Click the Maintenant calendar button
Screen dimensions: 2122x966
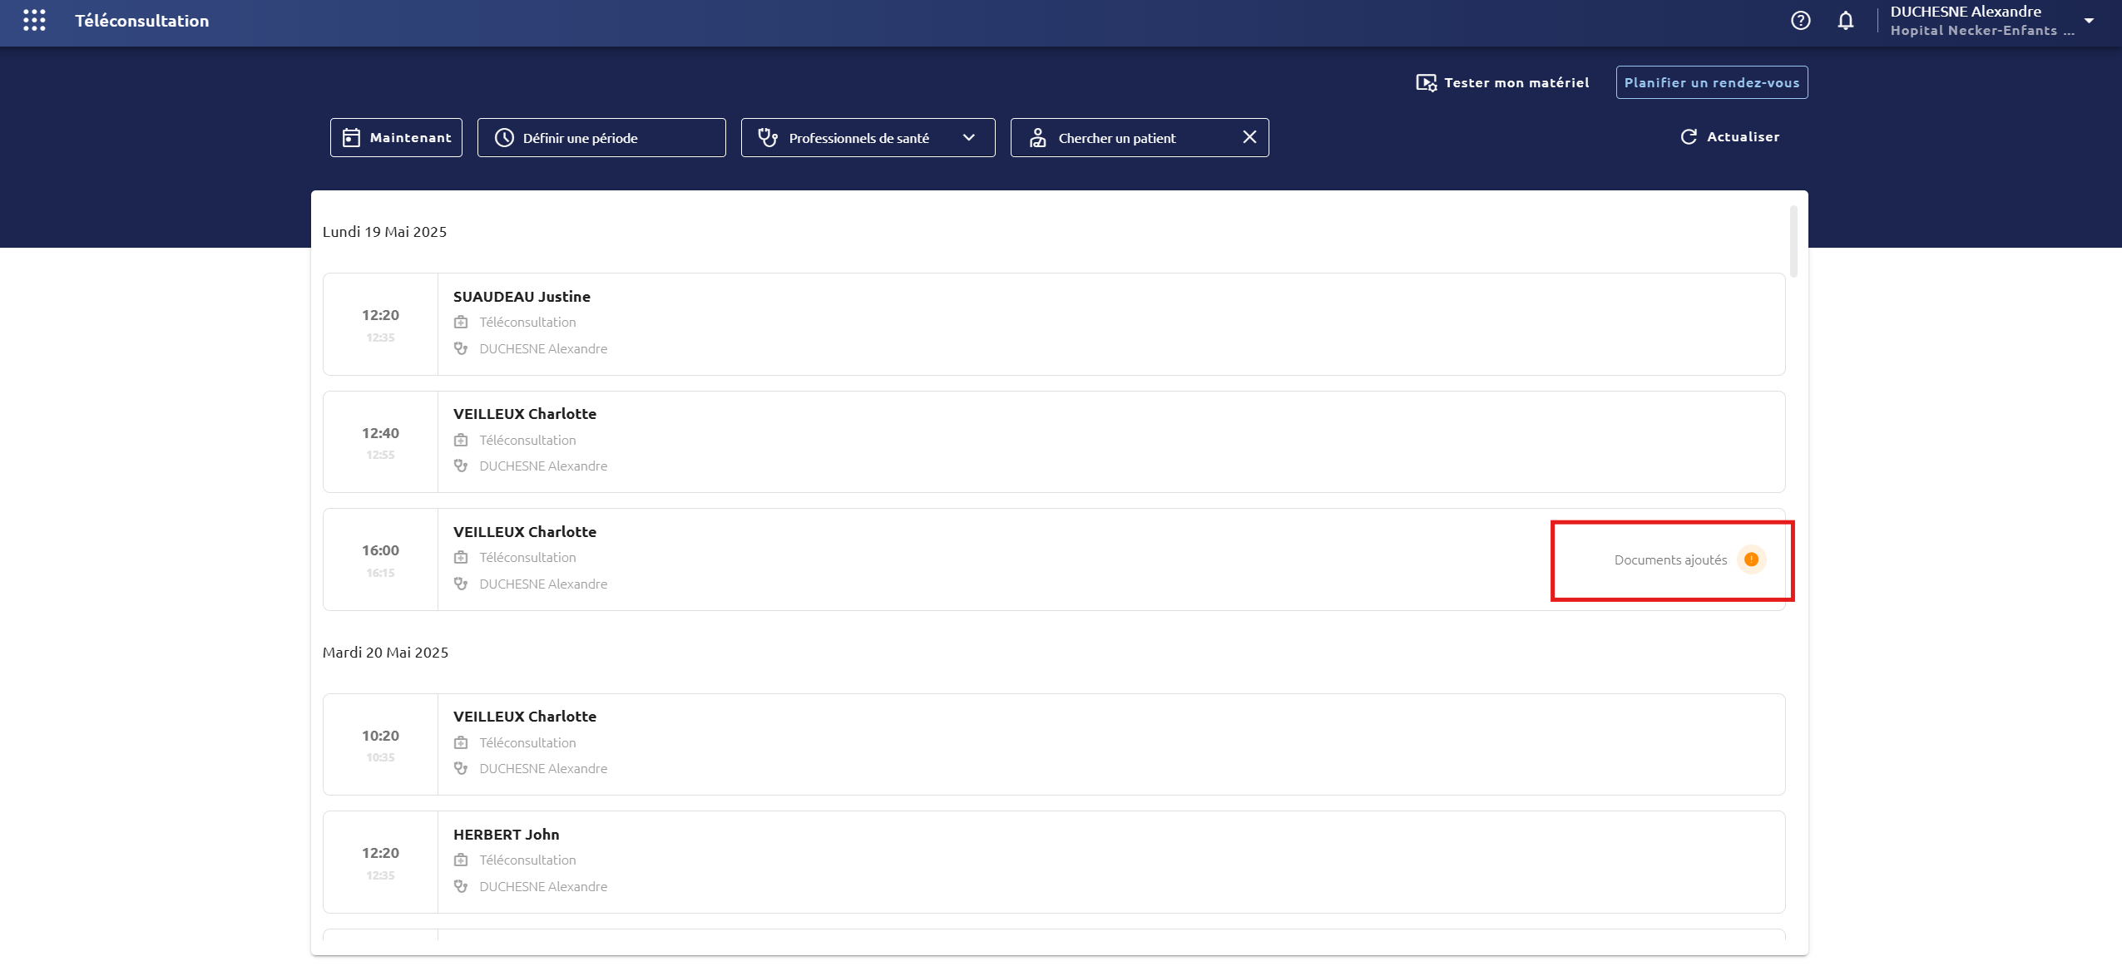point(396,137)
